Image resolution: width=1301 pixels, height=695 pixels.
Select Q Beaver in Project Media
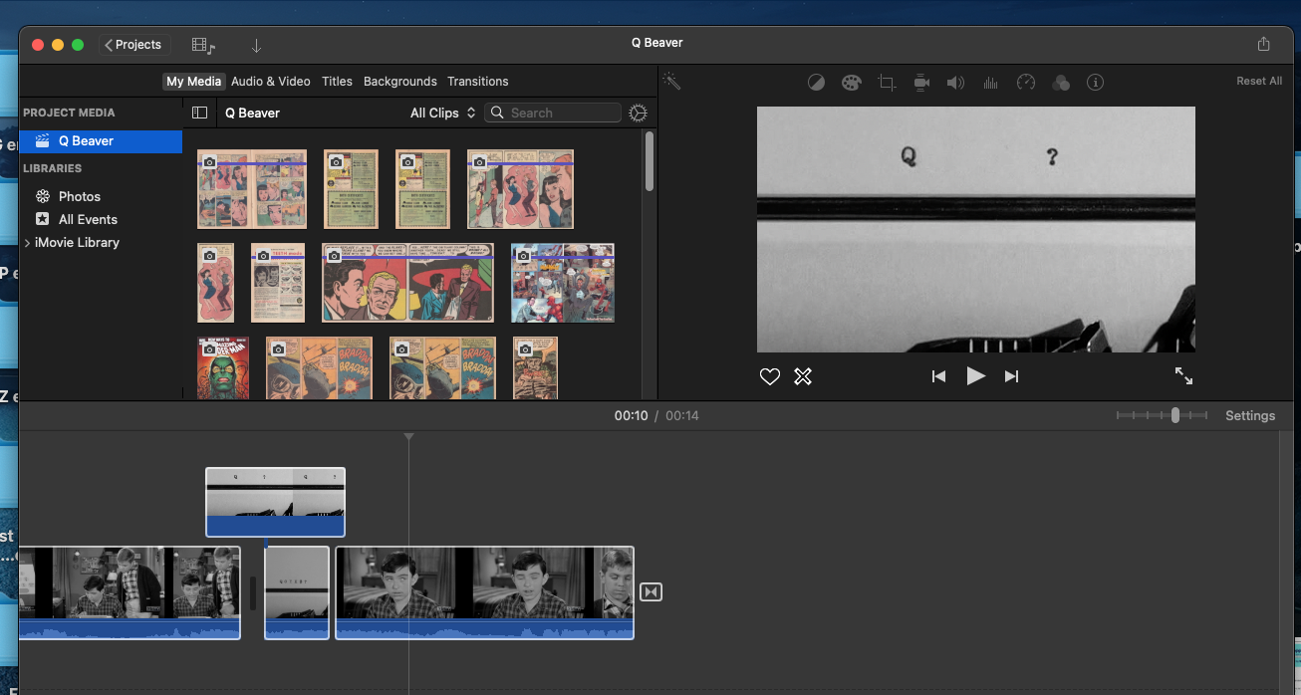pyautogui.click(x=101, y=141)
